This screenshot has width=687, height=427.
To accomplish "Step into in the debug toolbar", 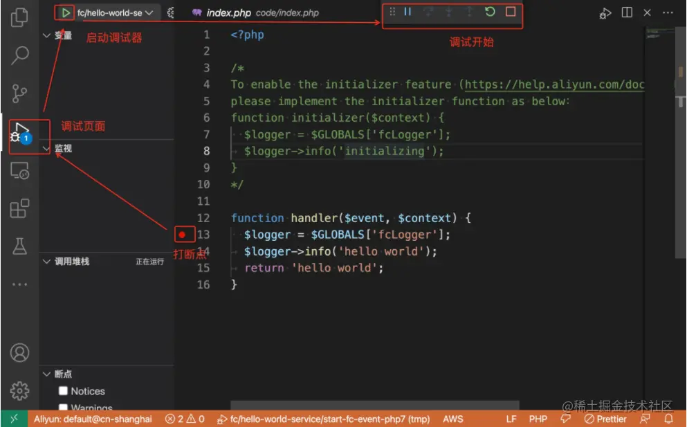I will tap(448, 12).
